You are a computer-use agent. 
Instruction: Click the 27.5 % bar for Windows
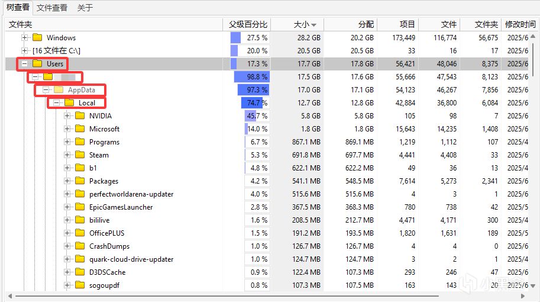tap(250, 37)
